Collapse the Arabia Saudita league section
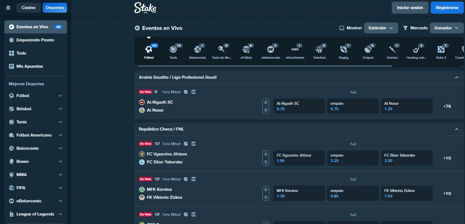Screen dimensions: 465x224 (x=457, y=77)
